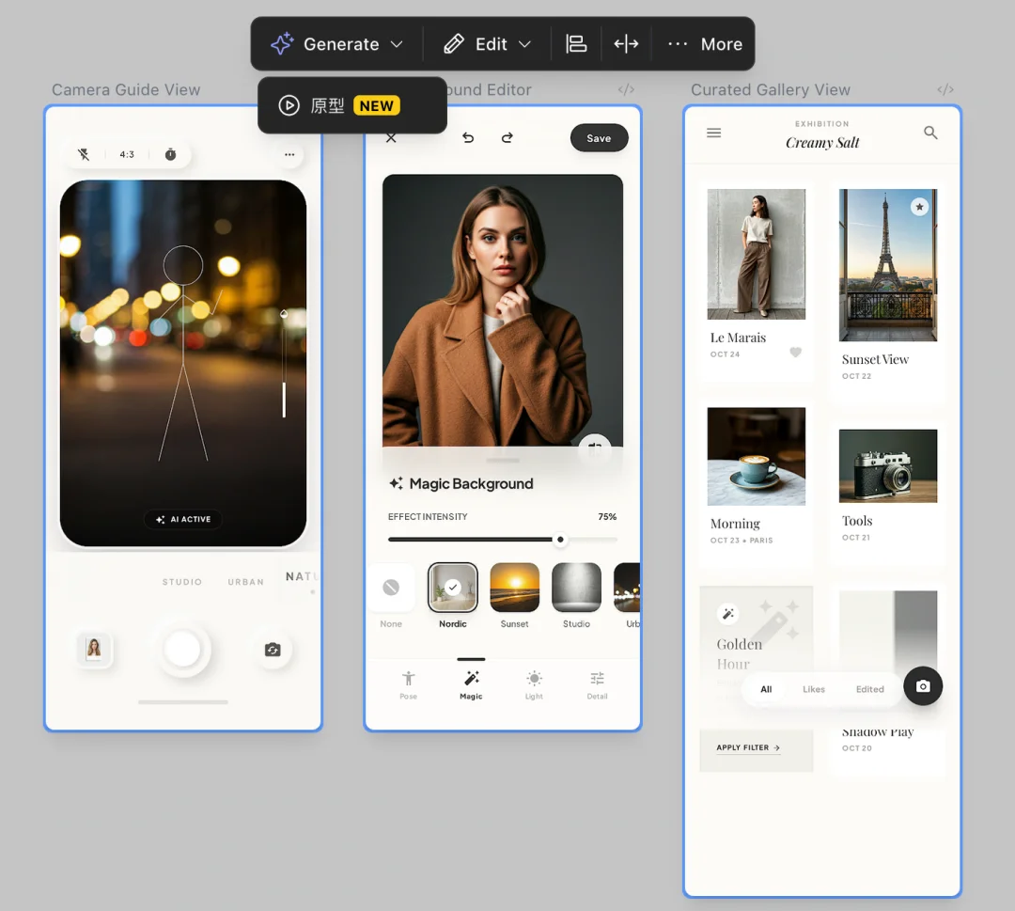Tap the timer icon in camera view
The image size is (1015, 911).
coord(170,154)
